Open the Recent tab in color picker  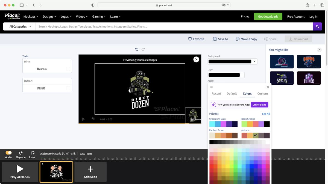coord(216,93)
